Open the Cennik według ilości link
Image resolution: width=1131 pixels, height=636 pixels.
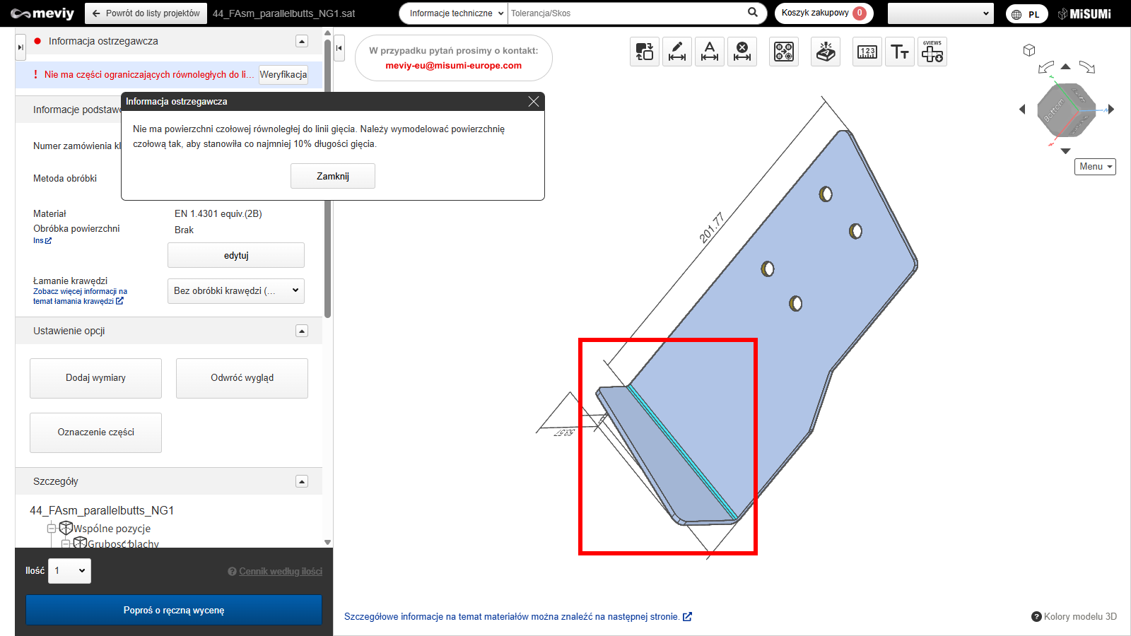coord(280,572)
